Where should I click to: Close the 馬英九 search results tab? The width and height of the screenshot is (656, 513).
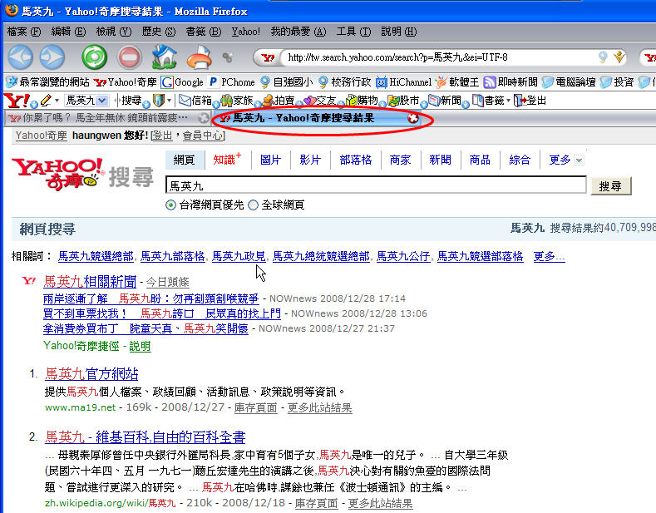(413, 118)
